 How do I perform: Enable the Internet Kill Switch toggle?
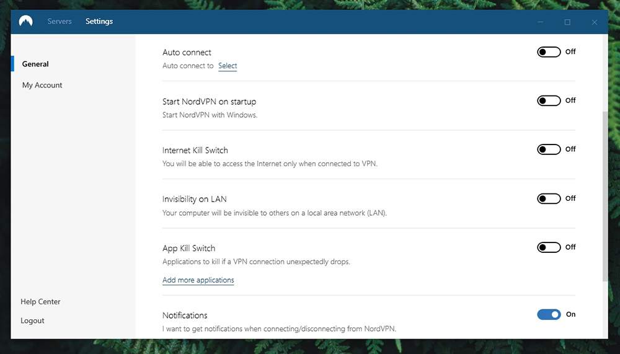coord(549,149)
